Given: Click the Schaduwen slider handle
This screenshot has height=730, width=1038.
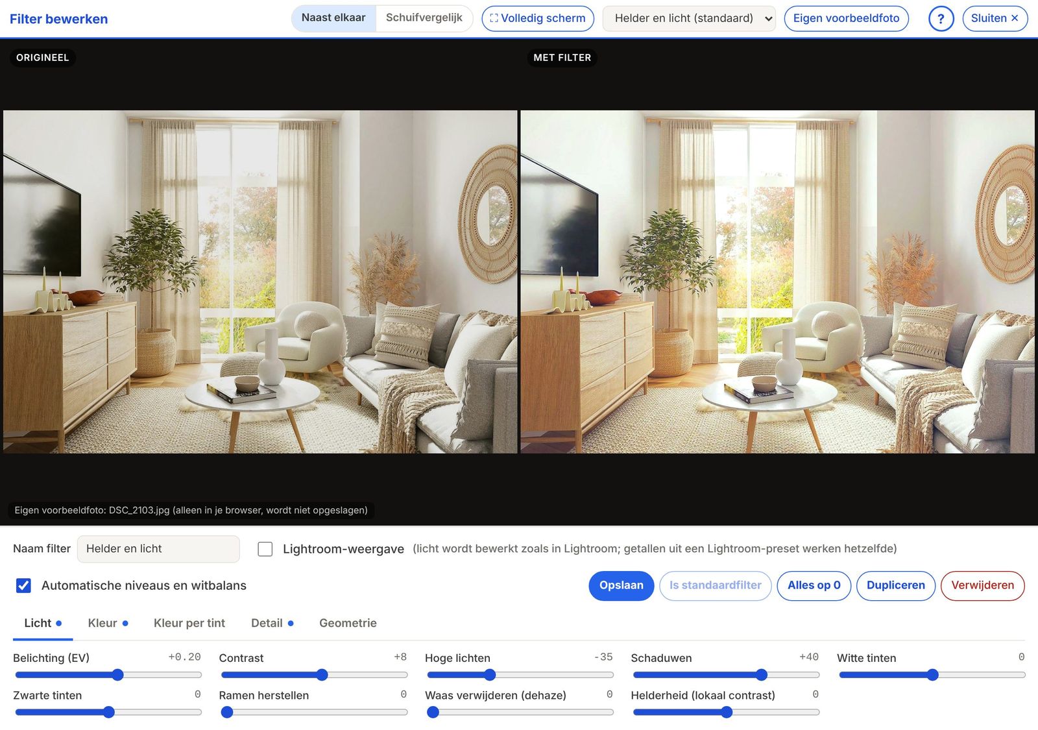Looking at the screenshot, I should [x=762, y=675].
